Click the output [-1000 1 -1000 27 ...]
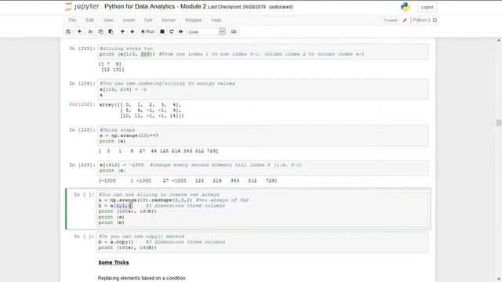The height and width of the screenshot is (282, 502). tap(188, 181)
